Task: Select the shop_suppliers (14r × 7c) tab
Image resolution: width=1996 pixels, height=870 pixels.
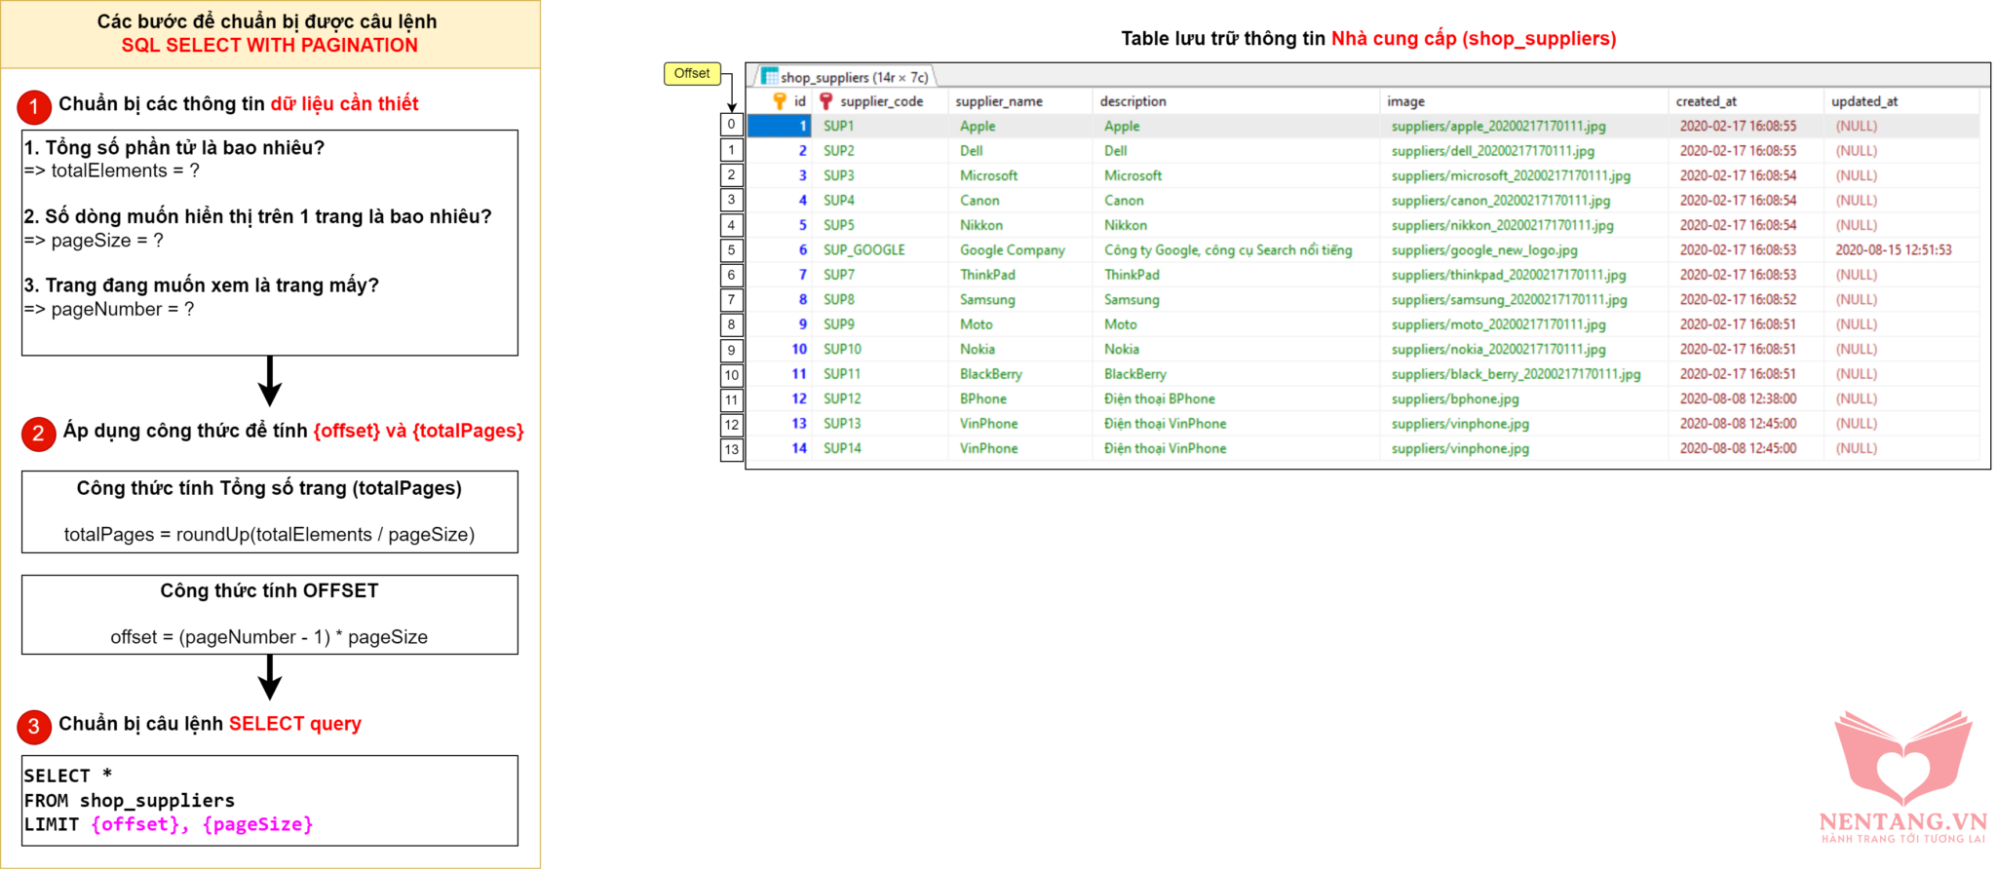Action: pyautogui.click(x=848, y=77)
